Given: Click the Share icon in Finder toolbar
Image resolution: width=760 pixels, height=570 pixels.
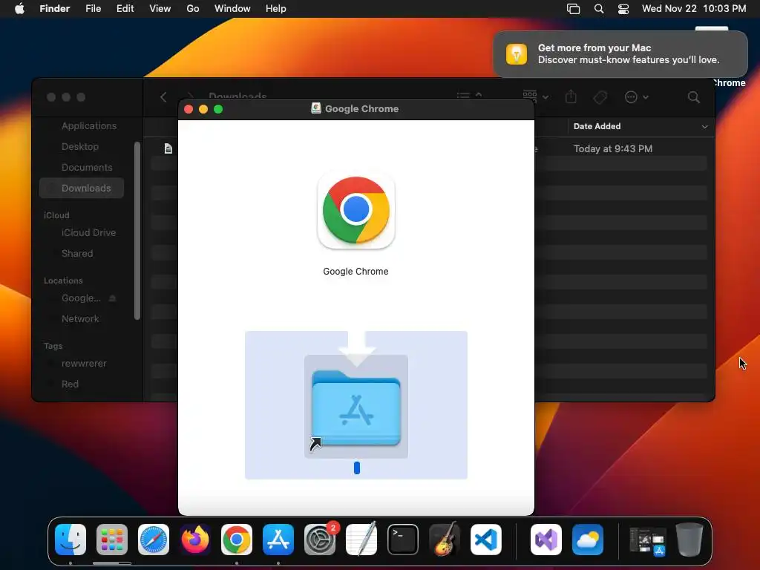Looking at the screenshot, I should [571, 97].
